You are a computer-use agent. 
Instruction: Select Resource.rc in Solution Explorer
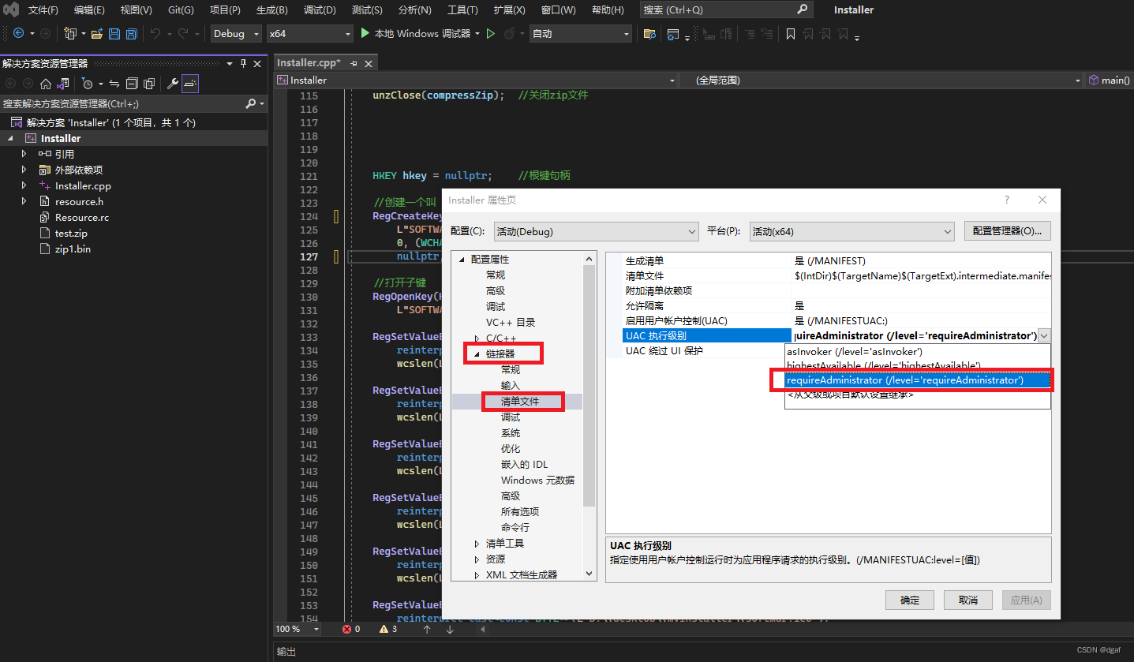tap(82, 217)
